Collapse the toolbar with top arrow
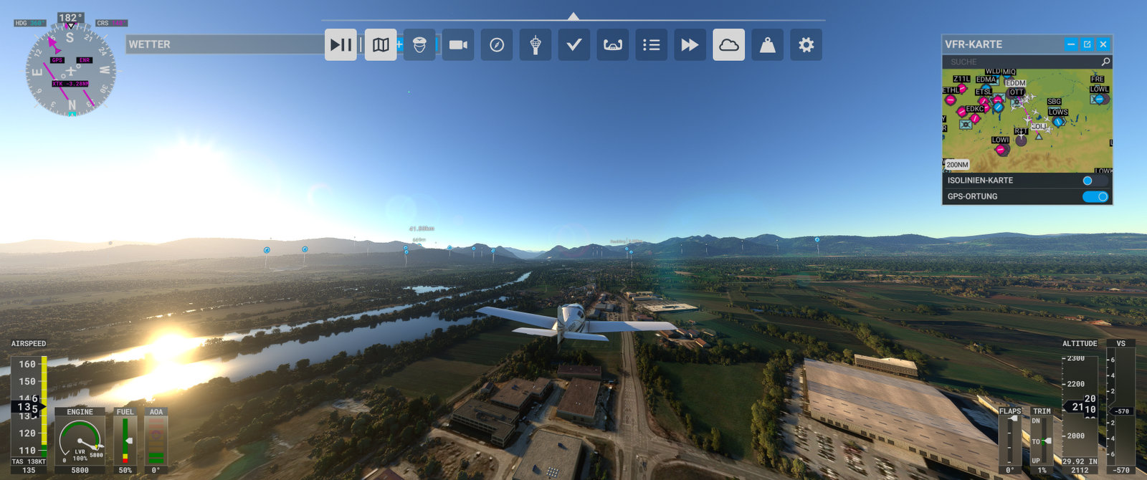1147x480 pixels. pyautogui.click(x=573, y=16)
